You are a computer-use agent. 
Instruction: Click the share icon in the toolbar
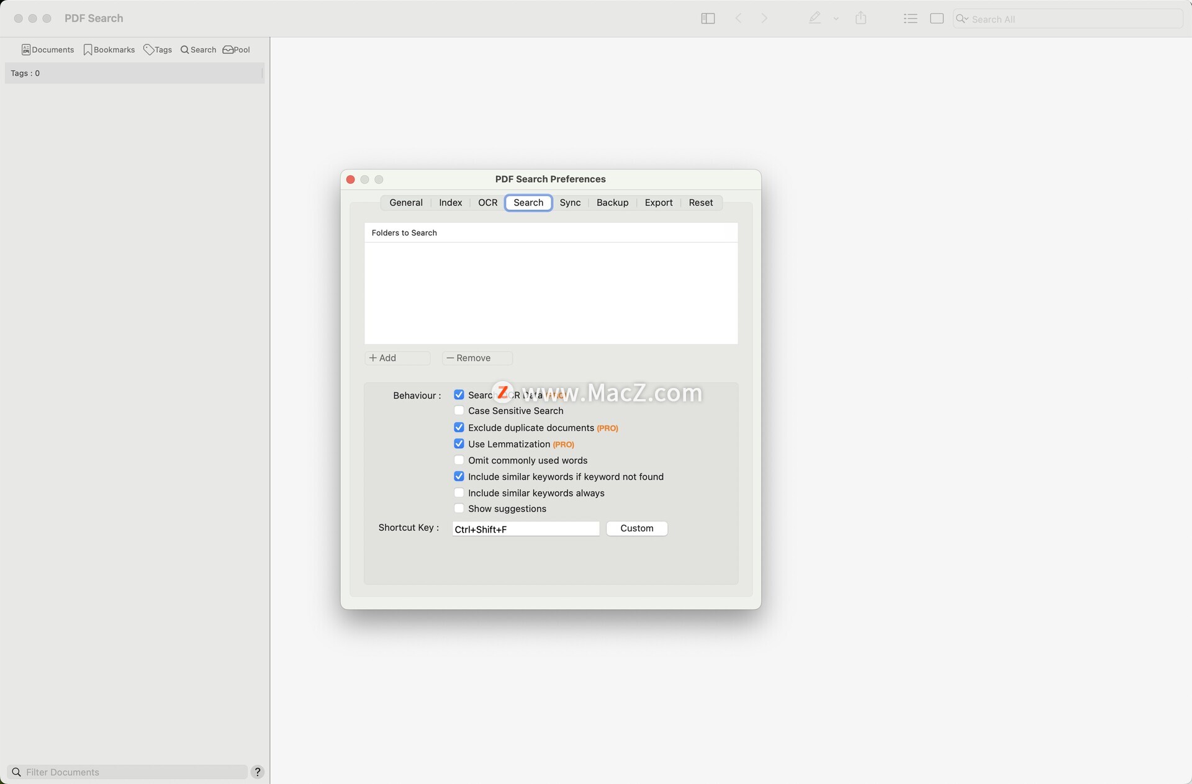coord(860,18)
